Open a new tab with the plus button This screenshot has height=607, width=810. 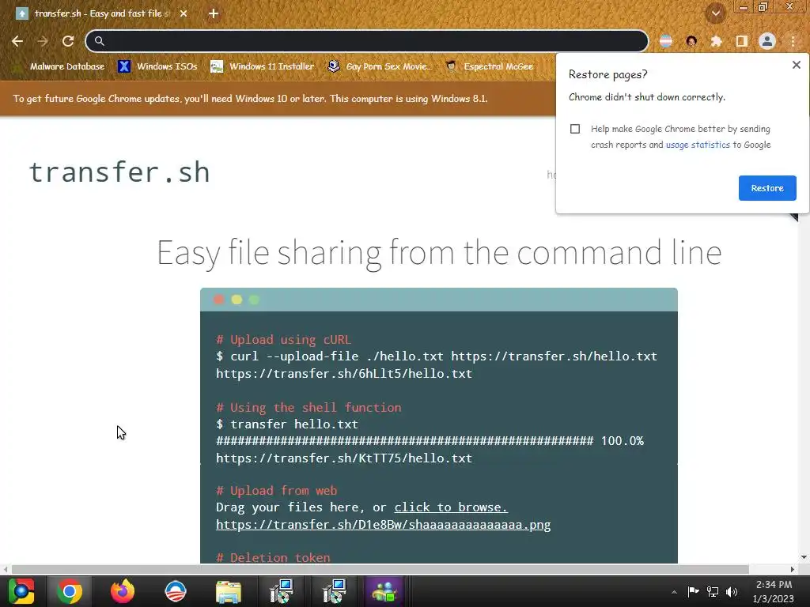click(x=214, y=13)
